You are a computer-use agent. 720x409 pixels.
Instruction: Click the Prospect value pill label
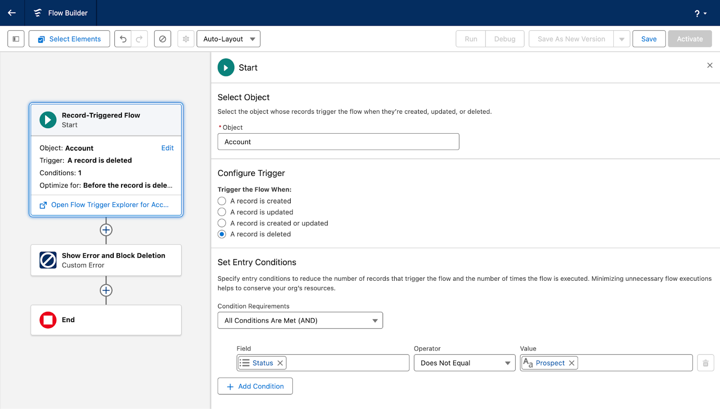[x=550, y=363]
